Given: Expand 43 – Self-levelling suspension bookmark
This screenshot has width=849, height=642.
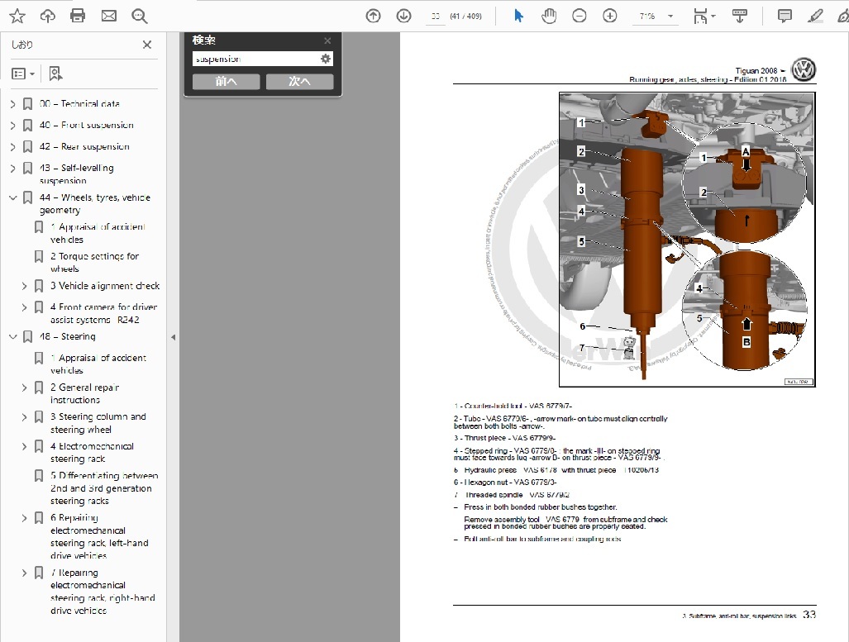Looking at the screenshot, I should [x=13, y=169].
